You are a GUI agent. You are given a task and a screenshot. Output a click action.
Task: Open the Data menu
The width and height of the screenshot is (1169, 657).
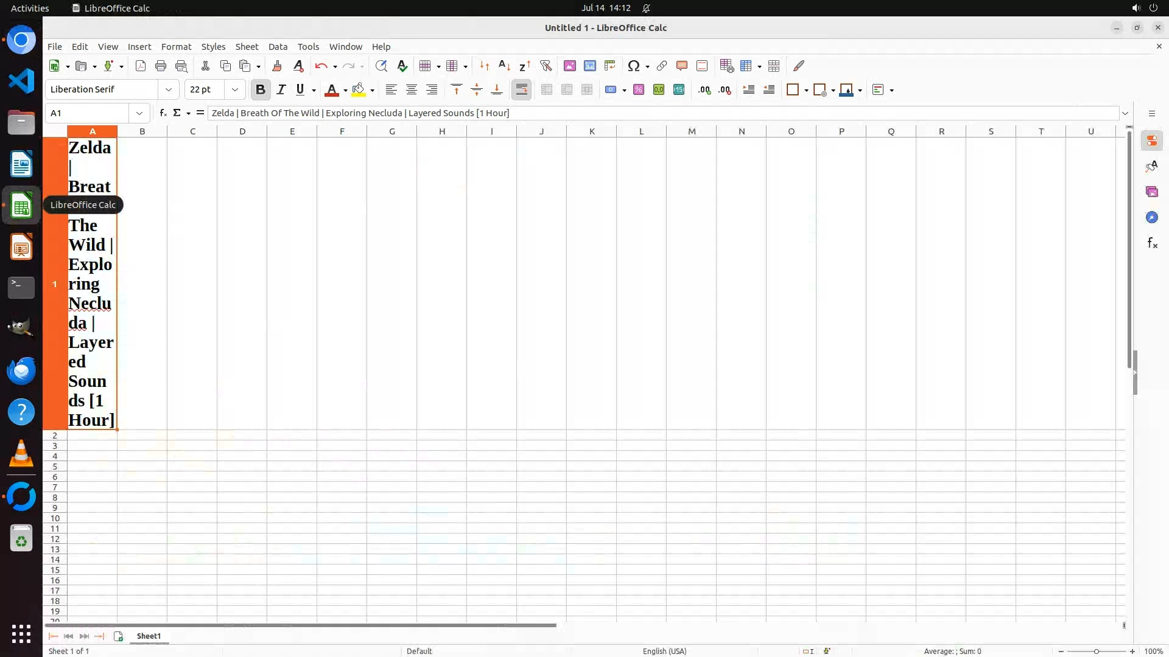[278, 47]
